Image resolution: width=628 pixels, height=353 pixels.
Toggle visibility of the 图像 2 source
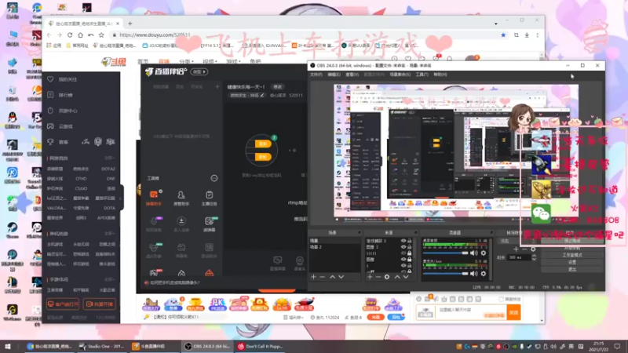pos(403,247)
